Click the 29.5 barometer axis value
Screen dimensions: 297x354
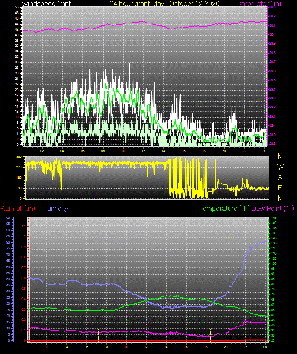point(272,80)
